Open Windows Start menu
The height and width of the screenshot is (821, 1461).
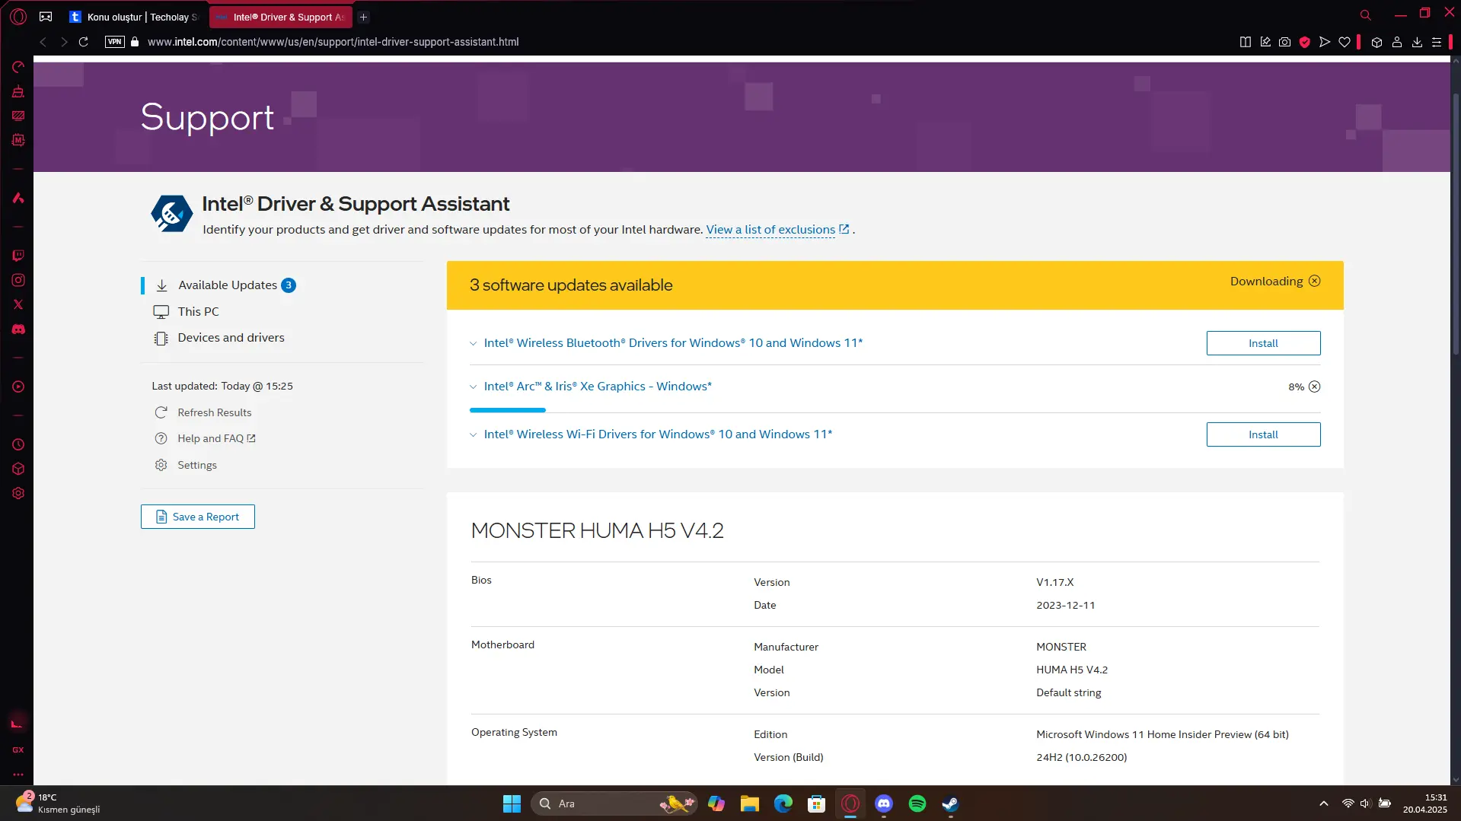(512, 803)
